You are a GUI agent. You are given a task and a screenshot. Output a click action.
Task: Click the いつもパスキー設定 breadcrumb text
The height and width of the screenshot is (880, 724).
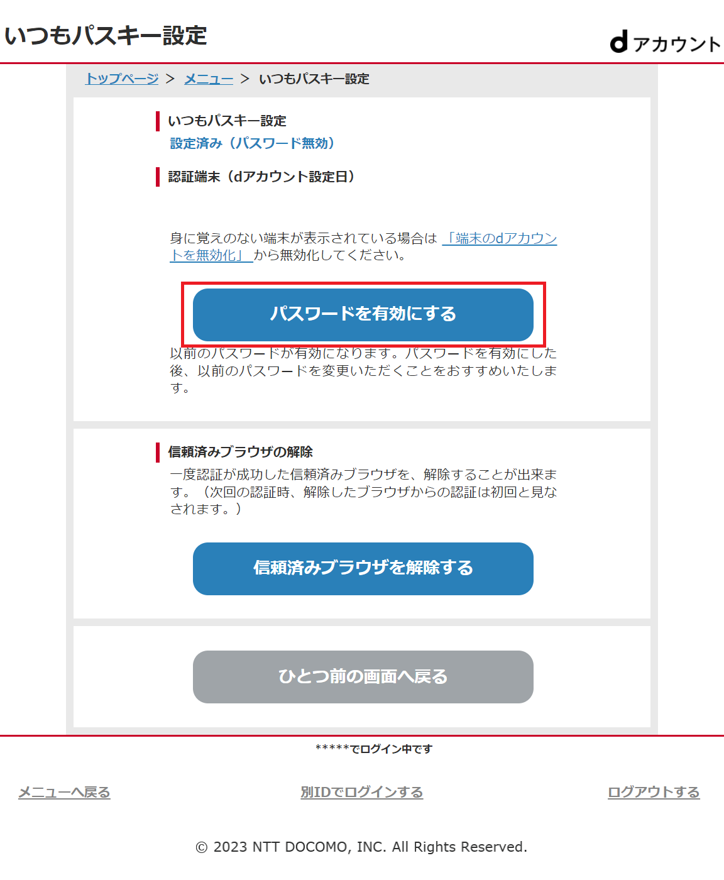point(314,79)
